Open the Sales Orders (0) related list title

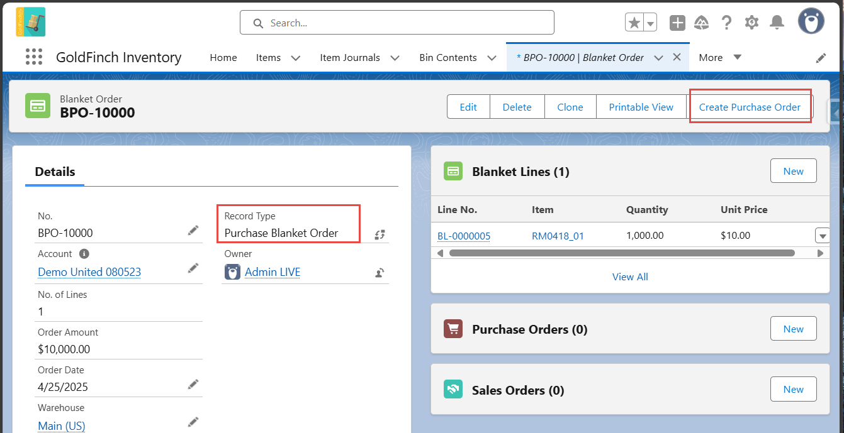coord(518,390)
